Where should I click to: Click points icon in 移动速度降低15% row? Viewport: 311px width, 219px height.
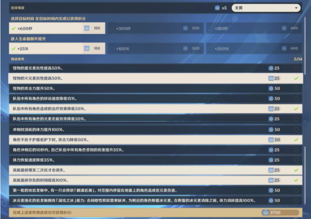(271, 98)
